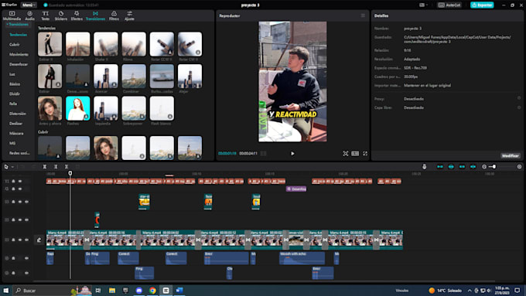The height and width of the screenshot is (296, 526).
Task: Open the Stickers tab
Action: tap(60, 15)
